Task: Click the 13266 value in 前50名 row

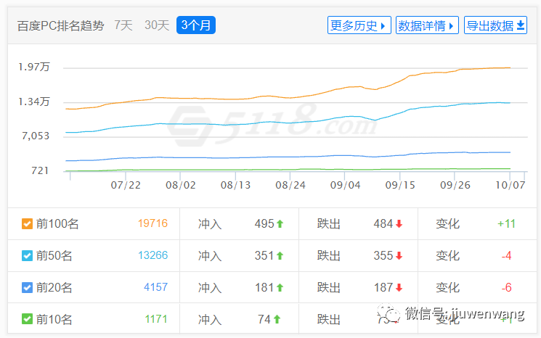Action: click(x=152, y=255)
